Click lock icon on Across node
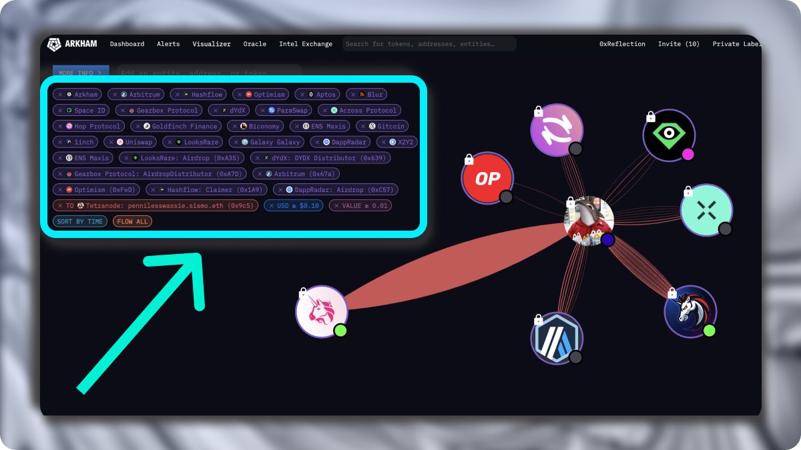 [688, 191]
